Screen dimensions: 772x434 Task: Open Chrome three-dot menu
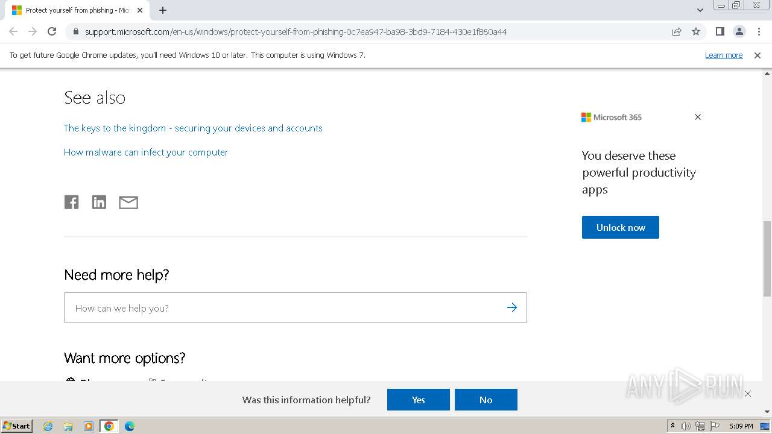tap(759, 31)
